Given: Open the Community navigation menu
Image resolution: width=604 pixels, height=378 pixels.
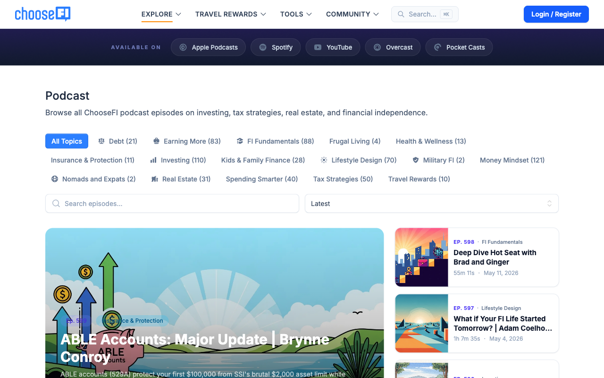Looking at the screenshot, I should click(x=352, y=14).
